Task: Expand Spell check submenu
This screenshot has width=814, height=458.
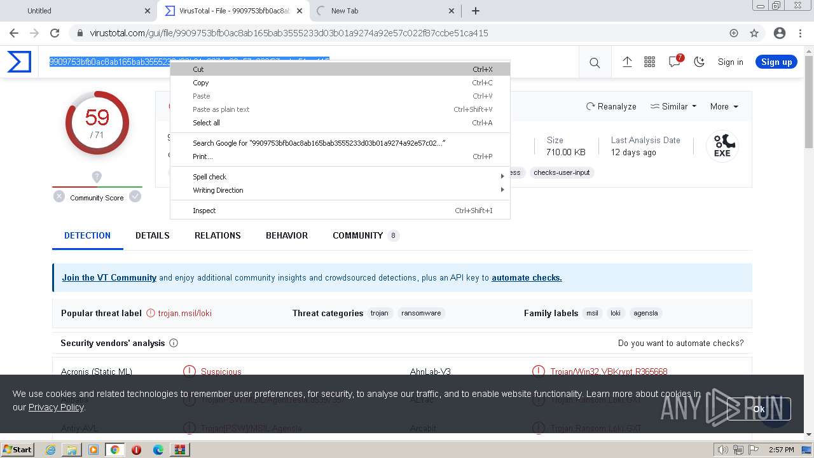Action: 340,177
